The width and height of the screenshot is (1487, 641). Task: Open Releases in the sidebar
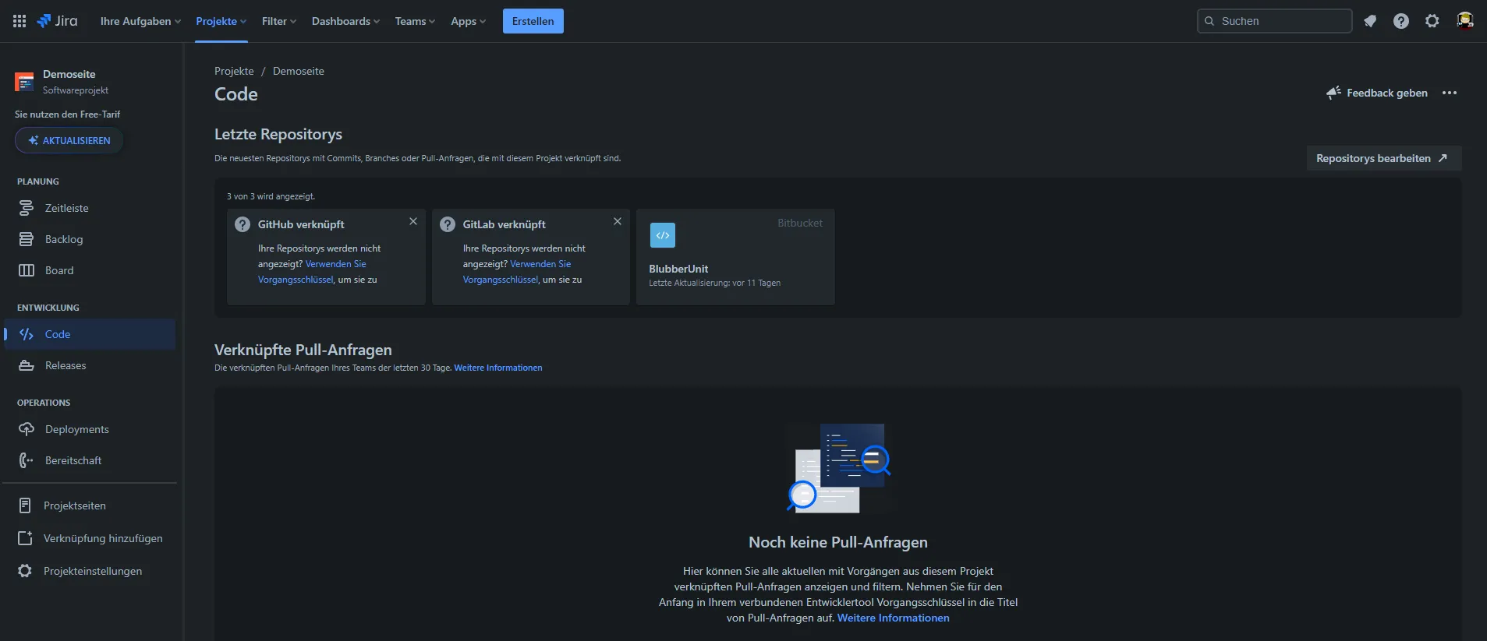[x=90, y=365]
